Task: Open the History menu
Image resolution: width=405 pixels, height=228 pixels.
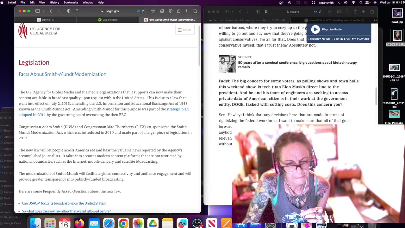Action: click(x=54, y=3)
